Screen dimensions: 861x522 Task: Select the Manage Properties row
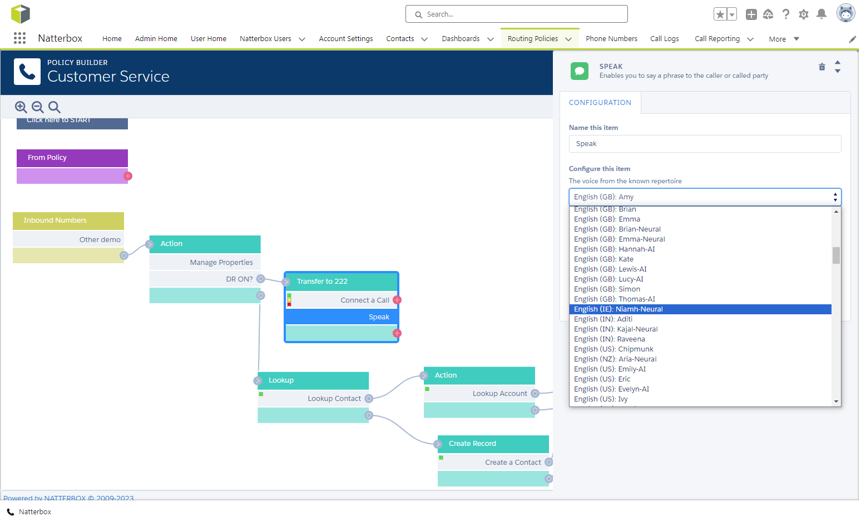[205, 263]
